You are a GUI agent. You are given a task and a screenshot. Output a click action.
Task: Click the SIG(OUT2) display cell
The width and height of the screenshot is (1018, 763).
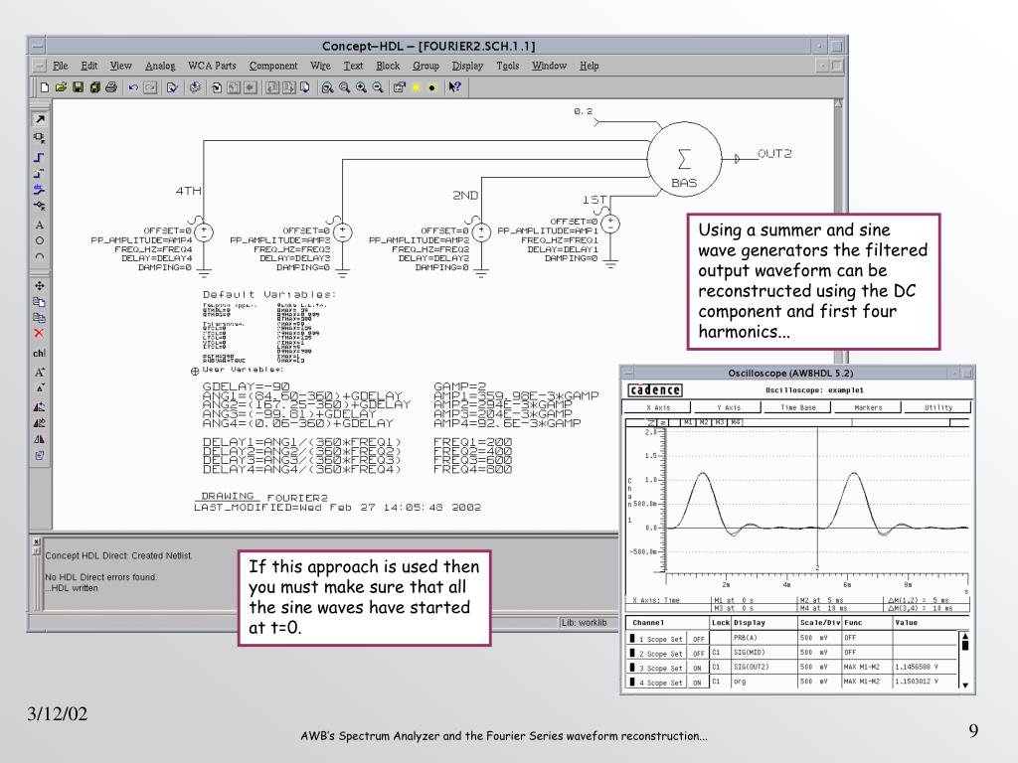pos(764,667)
